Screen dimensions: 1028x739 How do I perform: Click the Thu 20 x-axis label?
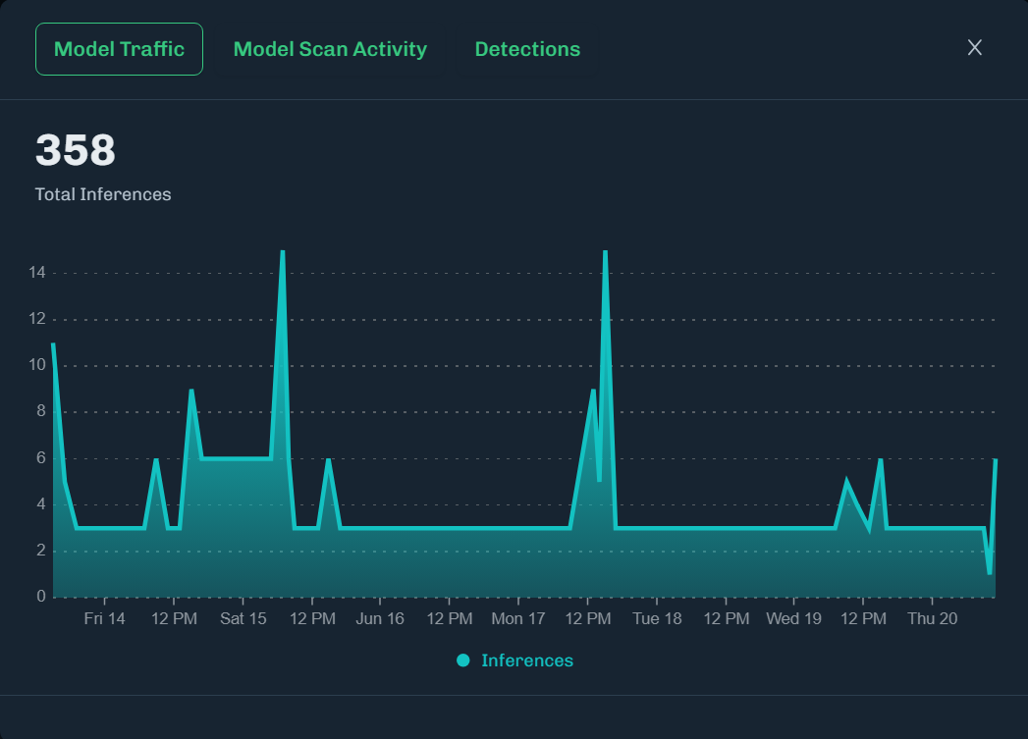tap(932, 618)
